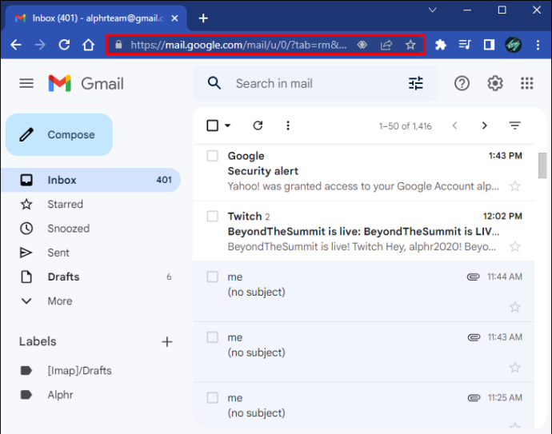Star the 11:44 AM email from me
The image size is (552, 434).
tap(514, 307)
